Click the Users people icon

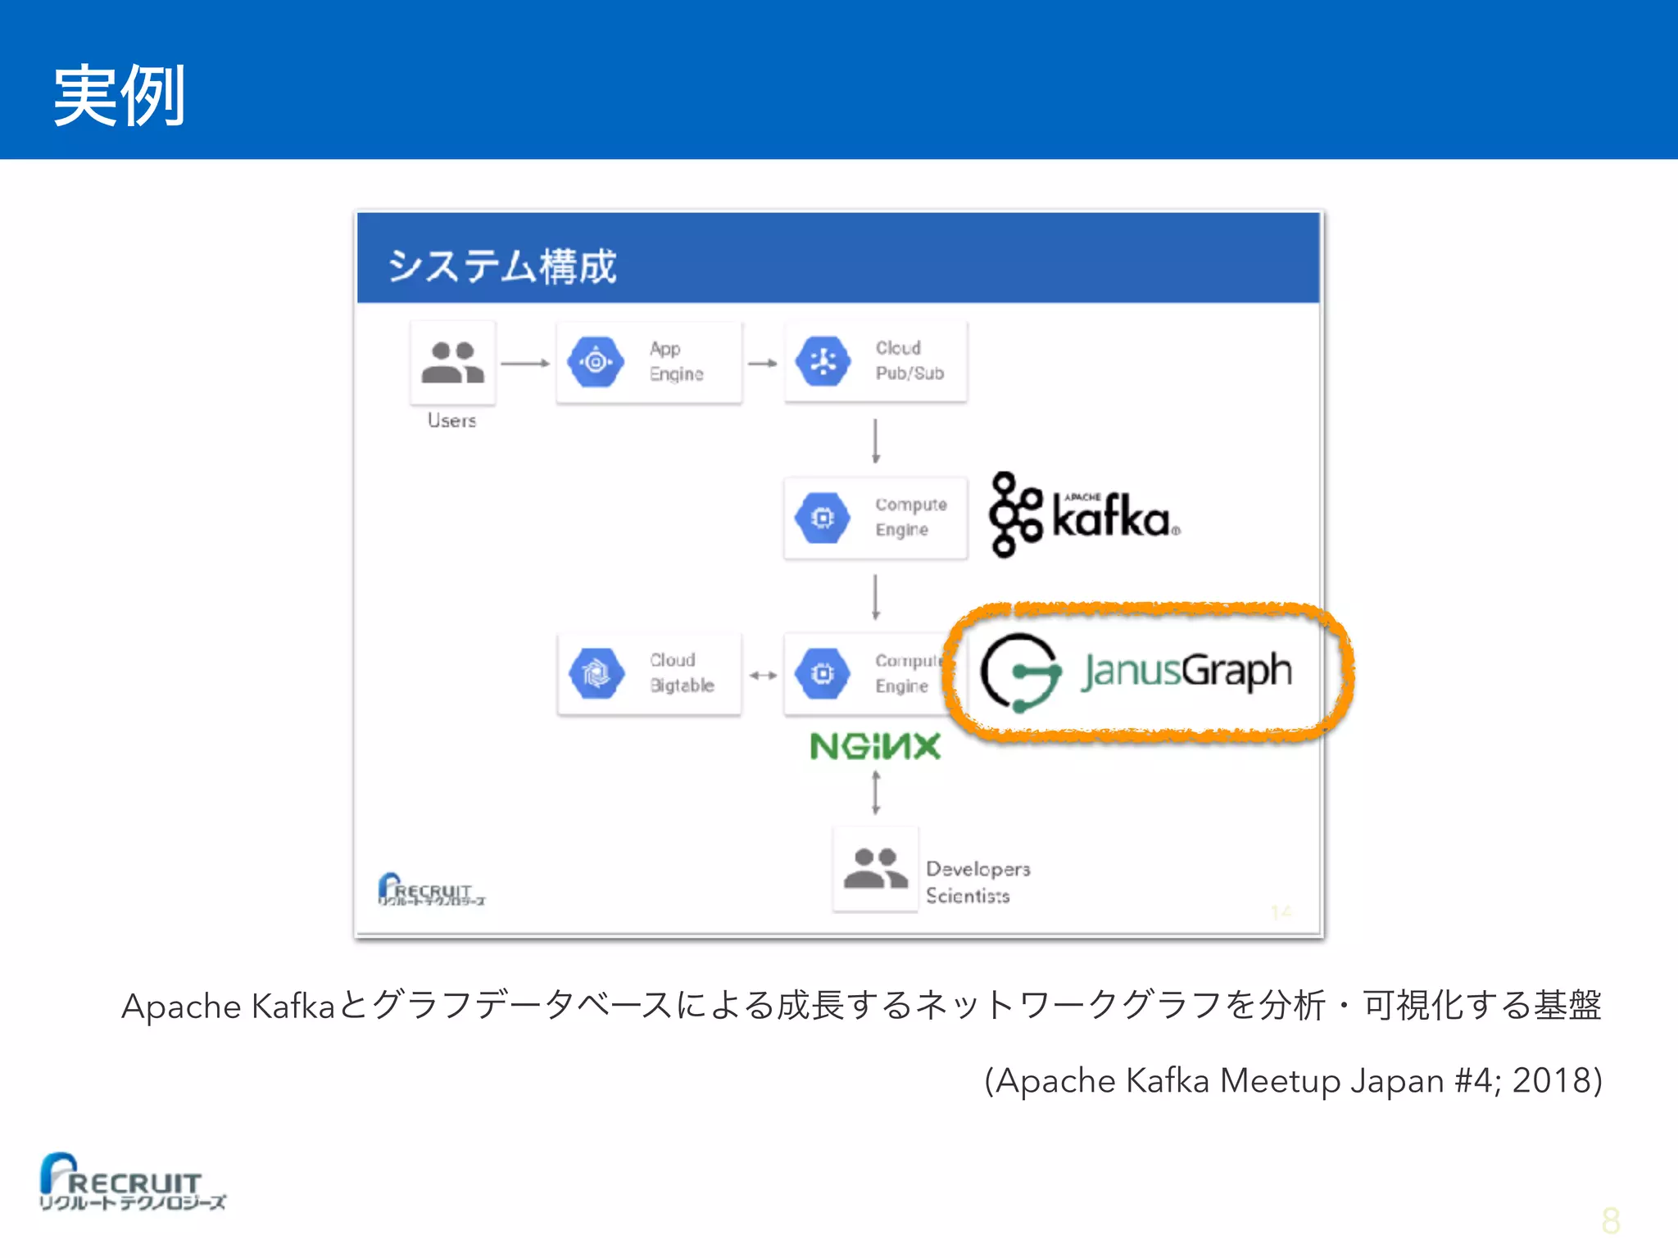tap(453, 363)
